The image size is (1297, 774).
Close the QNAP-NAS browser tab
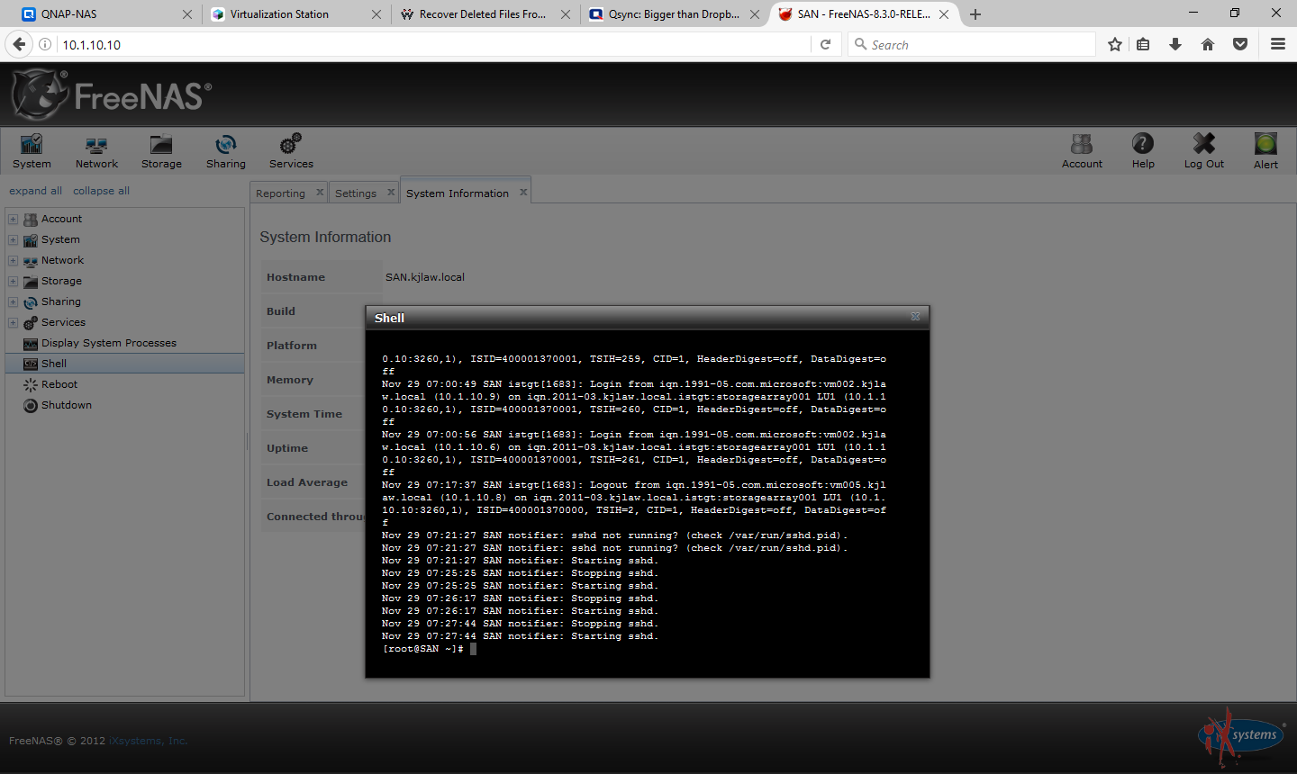tap(187, 13)
